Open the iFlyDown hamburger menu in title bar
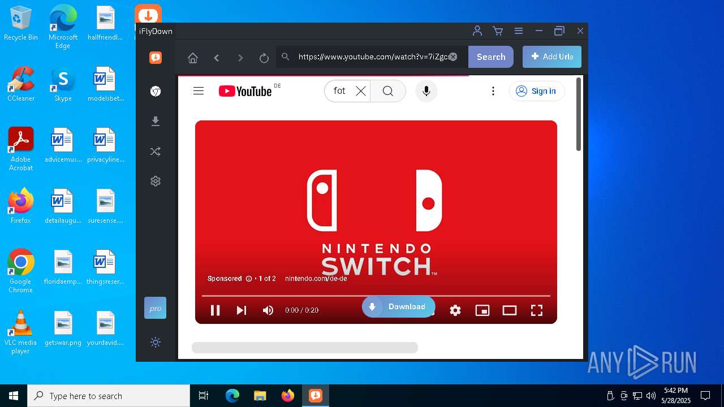Viewport: 724px width, 407px height. click(x=518, y=31)
